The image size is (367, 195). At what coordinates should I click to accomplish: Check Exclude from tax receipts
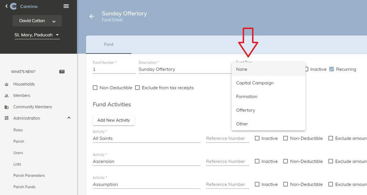click(137, 87)
